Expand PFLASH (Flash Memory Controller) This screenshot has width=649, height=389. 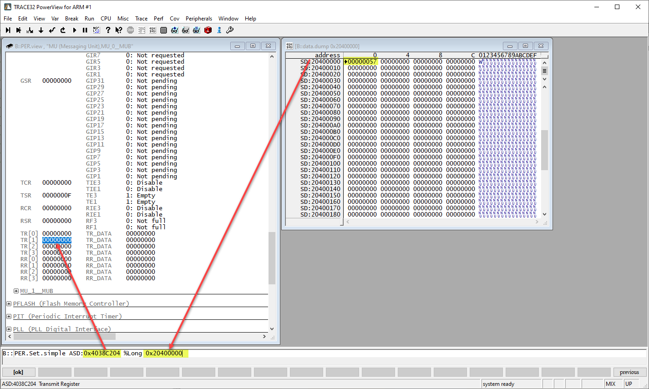[x=8, y=303]
